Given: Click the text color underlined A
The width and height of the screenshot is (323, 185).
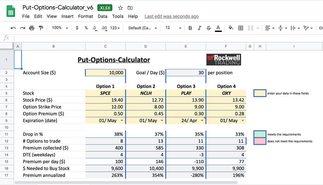Looking at the screenshot, I should pos(218,28).
